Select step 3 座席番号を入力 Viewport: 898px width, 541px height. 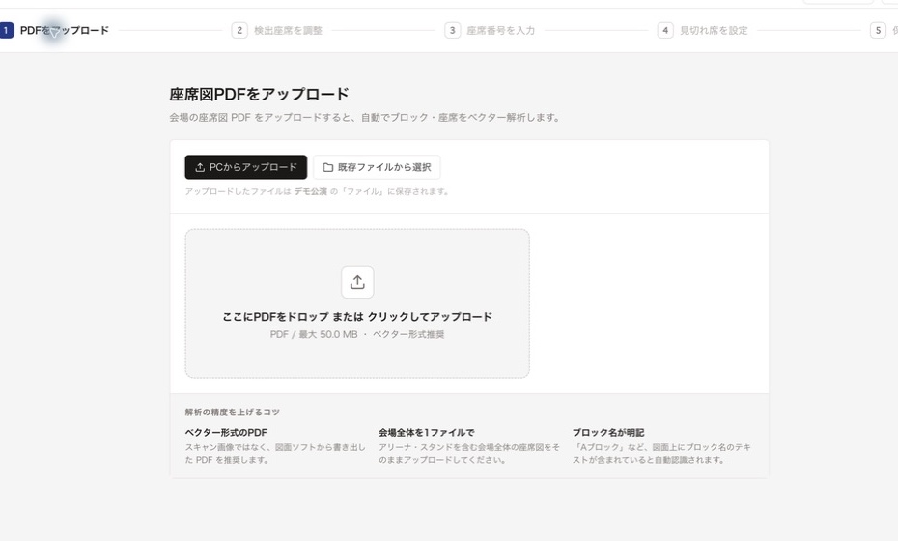click(x=491, y=30)
